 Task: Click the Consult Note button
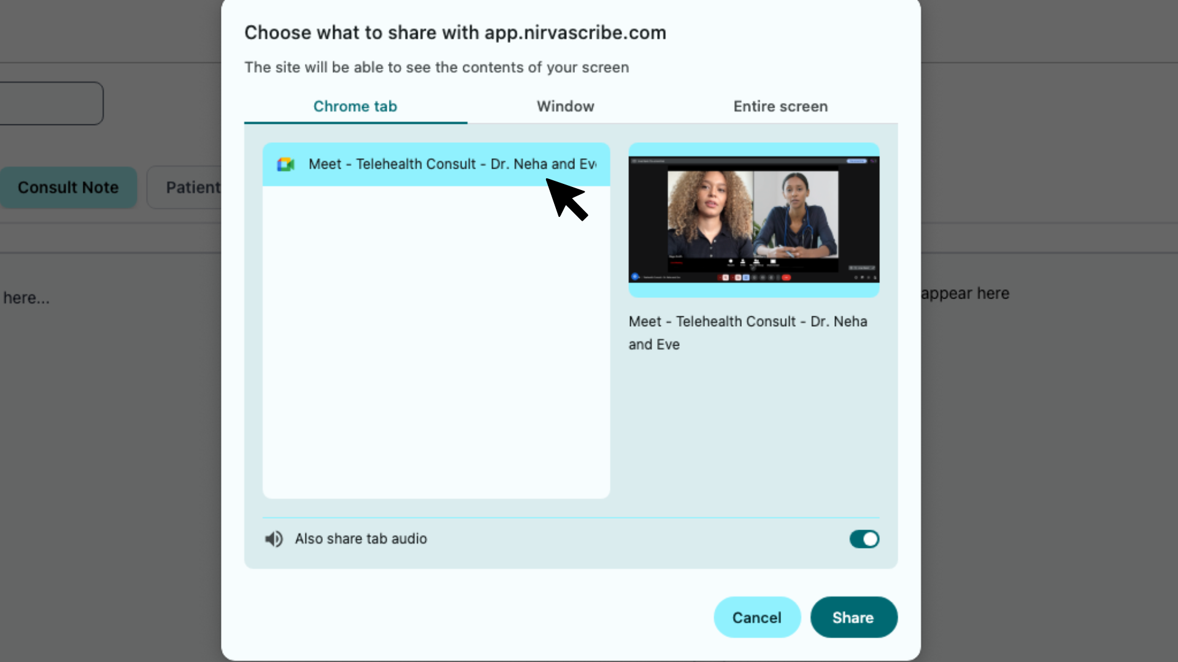pyautogui.click(x=68, y=187)
